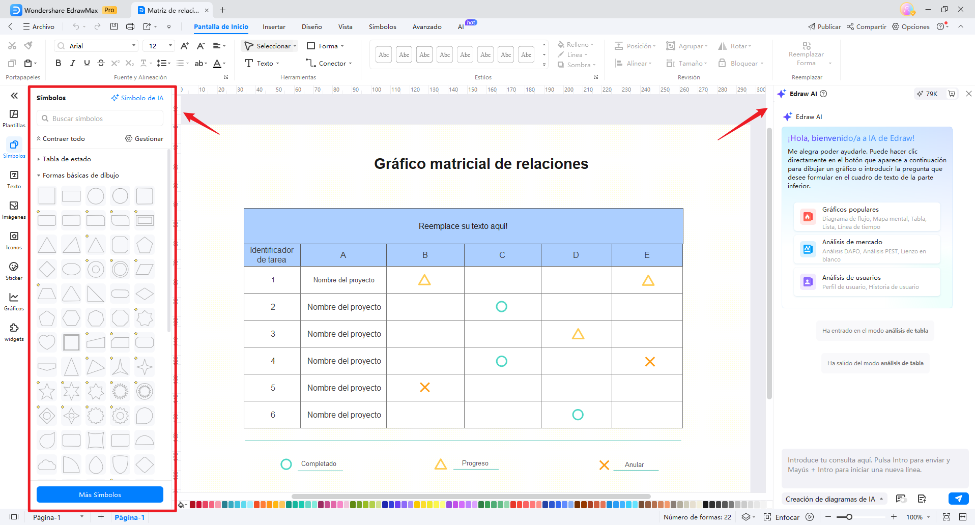Toggle subscript formatting

(130, 63)
